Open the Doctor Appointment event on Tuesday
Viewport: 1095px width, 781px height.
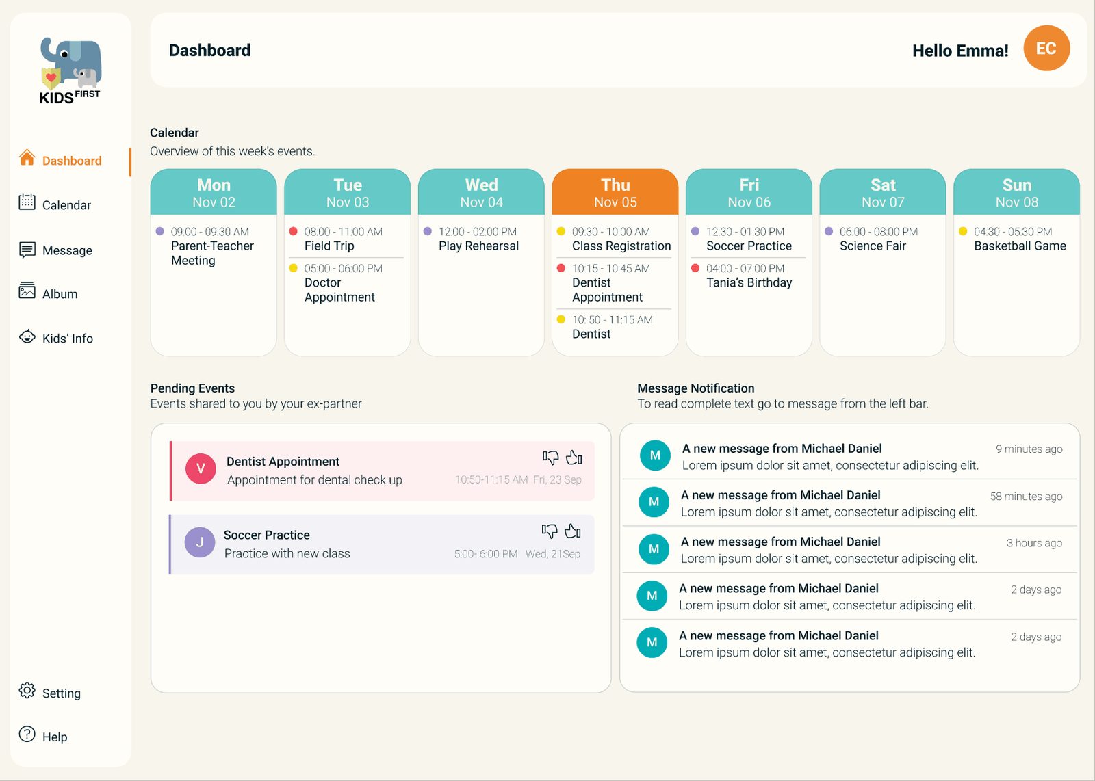pos(346,283)
